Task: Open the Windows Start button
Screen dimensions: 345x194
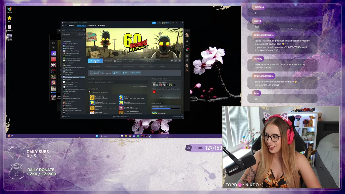Action: pyautogui.click(x=97, y=136)
